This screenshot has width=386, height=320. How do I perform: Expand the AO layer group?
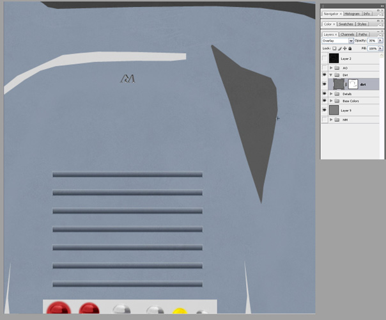click(331, 68)
